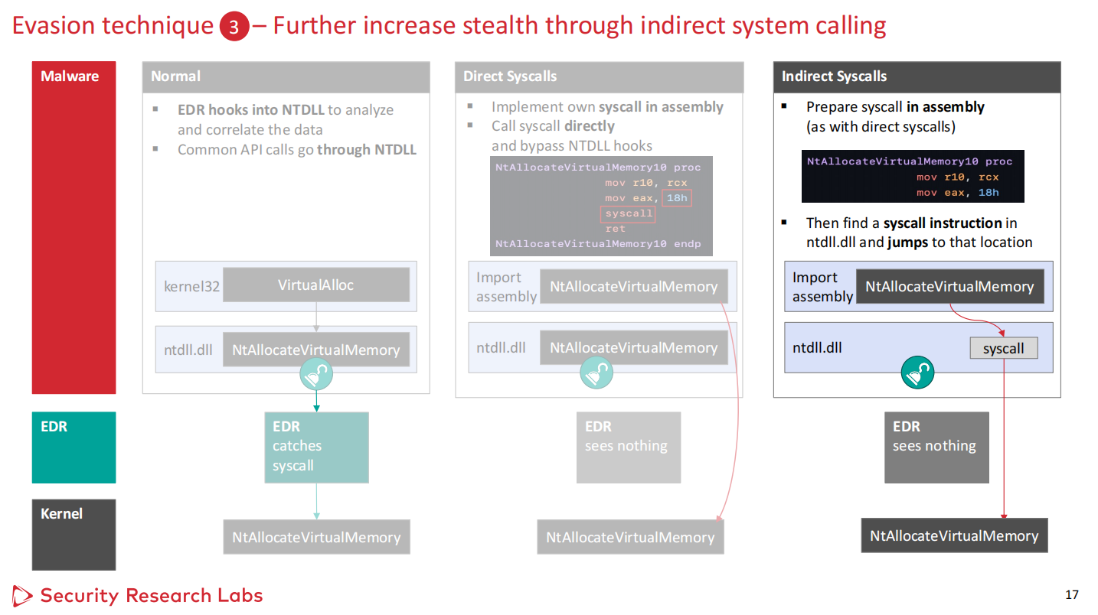Select the Indirect Syscalls column header
The width and height of the screenshot is (1098, 615).
pyautogui.click(x=917, y=76)
